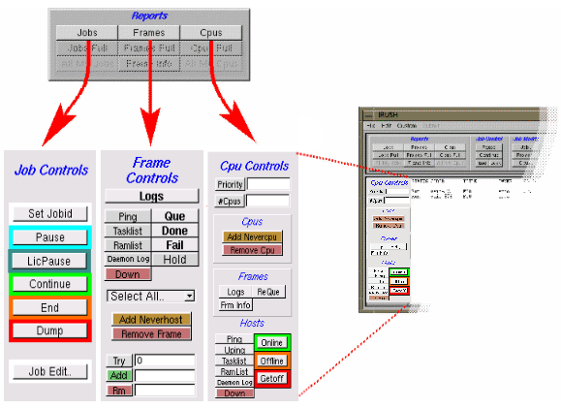This screenshot has height=409, width=561.
Task: Mark frames as Fail
Action: click(x=174, y=245)
